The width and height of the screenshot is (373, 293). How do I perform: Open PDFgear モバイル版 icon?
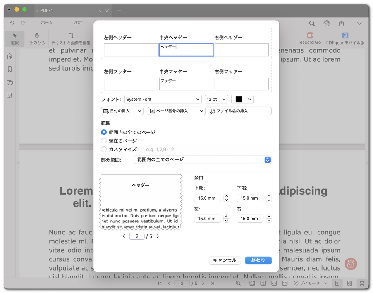point(345,36)
